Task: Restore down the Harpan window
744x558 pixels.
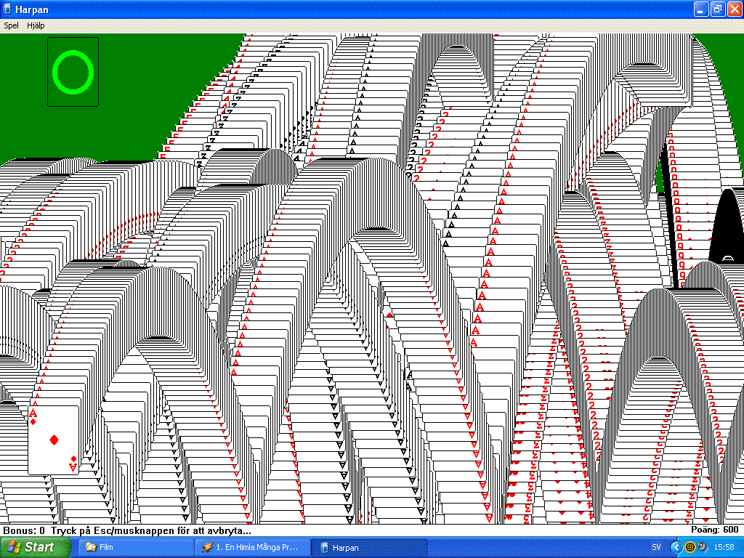Action: pos(717,9)
